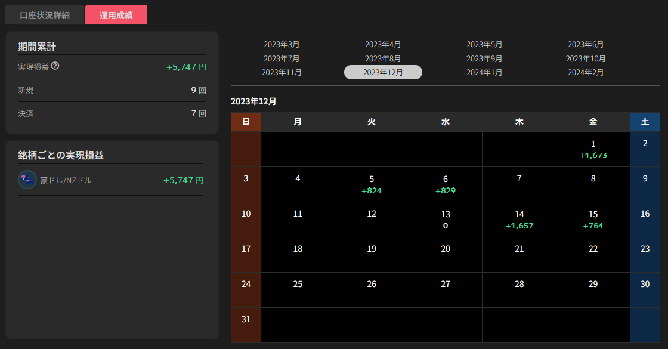Viewport: 668px width, 349px height.
Task: Open the 2023年6月 month
Action: tap(585, 44)
